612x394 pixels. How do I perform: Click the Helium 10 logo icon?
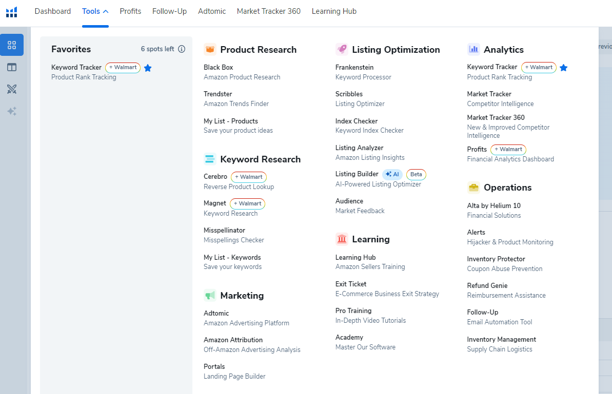click(12, 12)
